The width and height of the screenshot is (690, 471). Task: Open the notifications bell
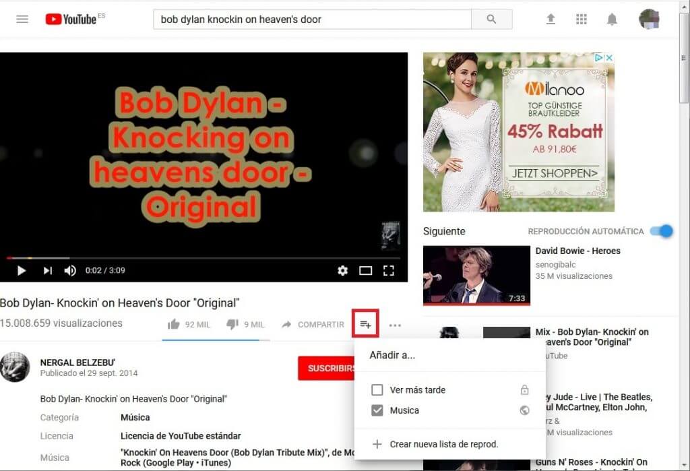(612, 19)
